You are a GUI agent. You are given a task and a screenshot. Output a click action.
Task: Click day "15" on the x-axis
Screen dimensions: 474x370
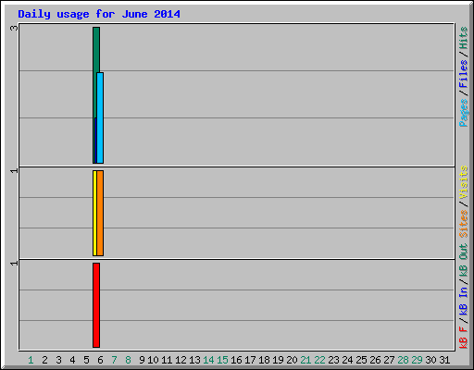(222, 360)
